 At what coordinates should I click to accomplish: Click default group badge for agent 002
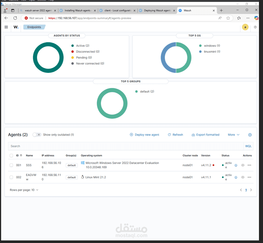coord(72,177)
